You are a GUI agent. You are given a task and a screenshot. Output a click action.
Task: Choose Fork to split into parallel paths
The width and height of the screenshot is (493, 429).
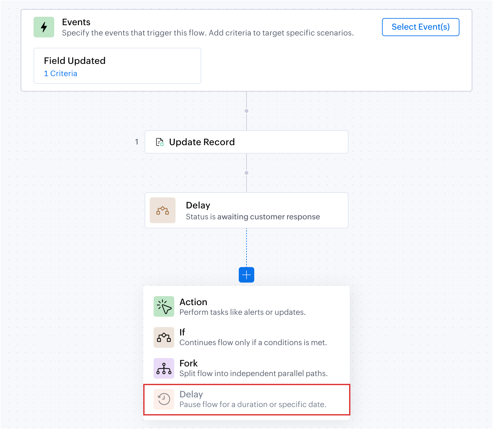246,368
